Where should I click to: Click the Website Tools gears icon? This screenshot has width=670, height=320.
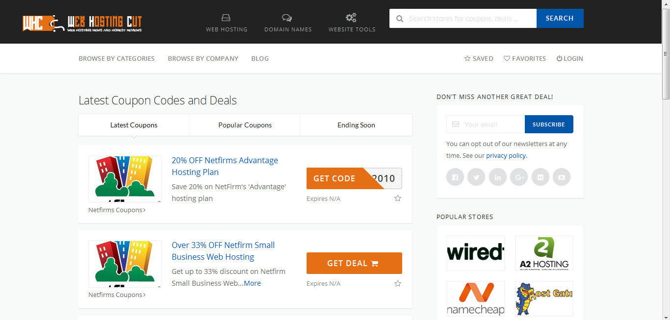[351, 18]
